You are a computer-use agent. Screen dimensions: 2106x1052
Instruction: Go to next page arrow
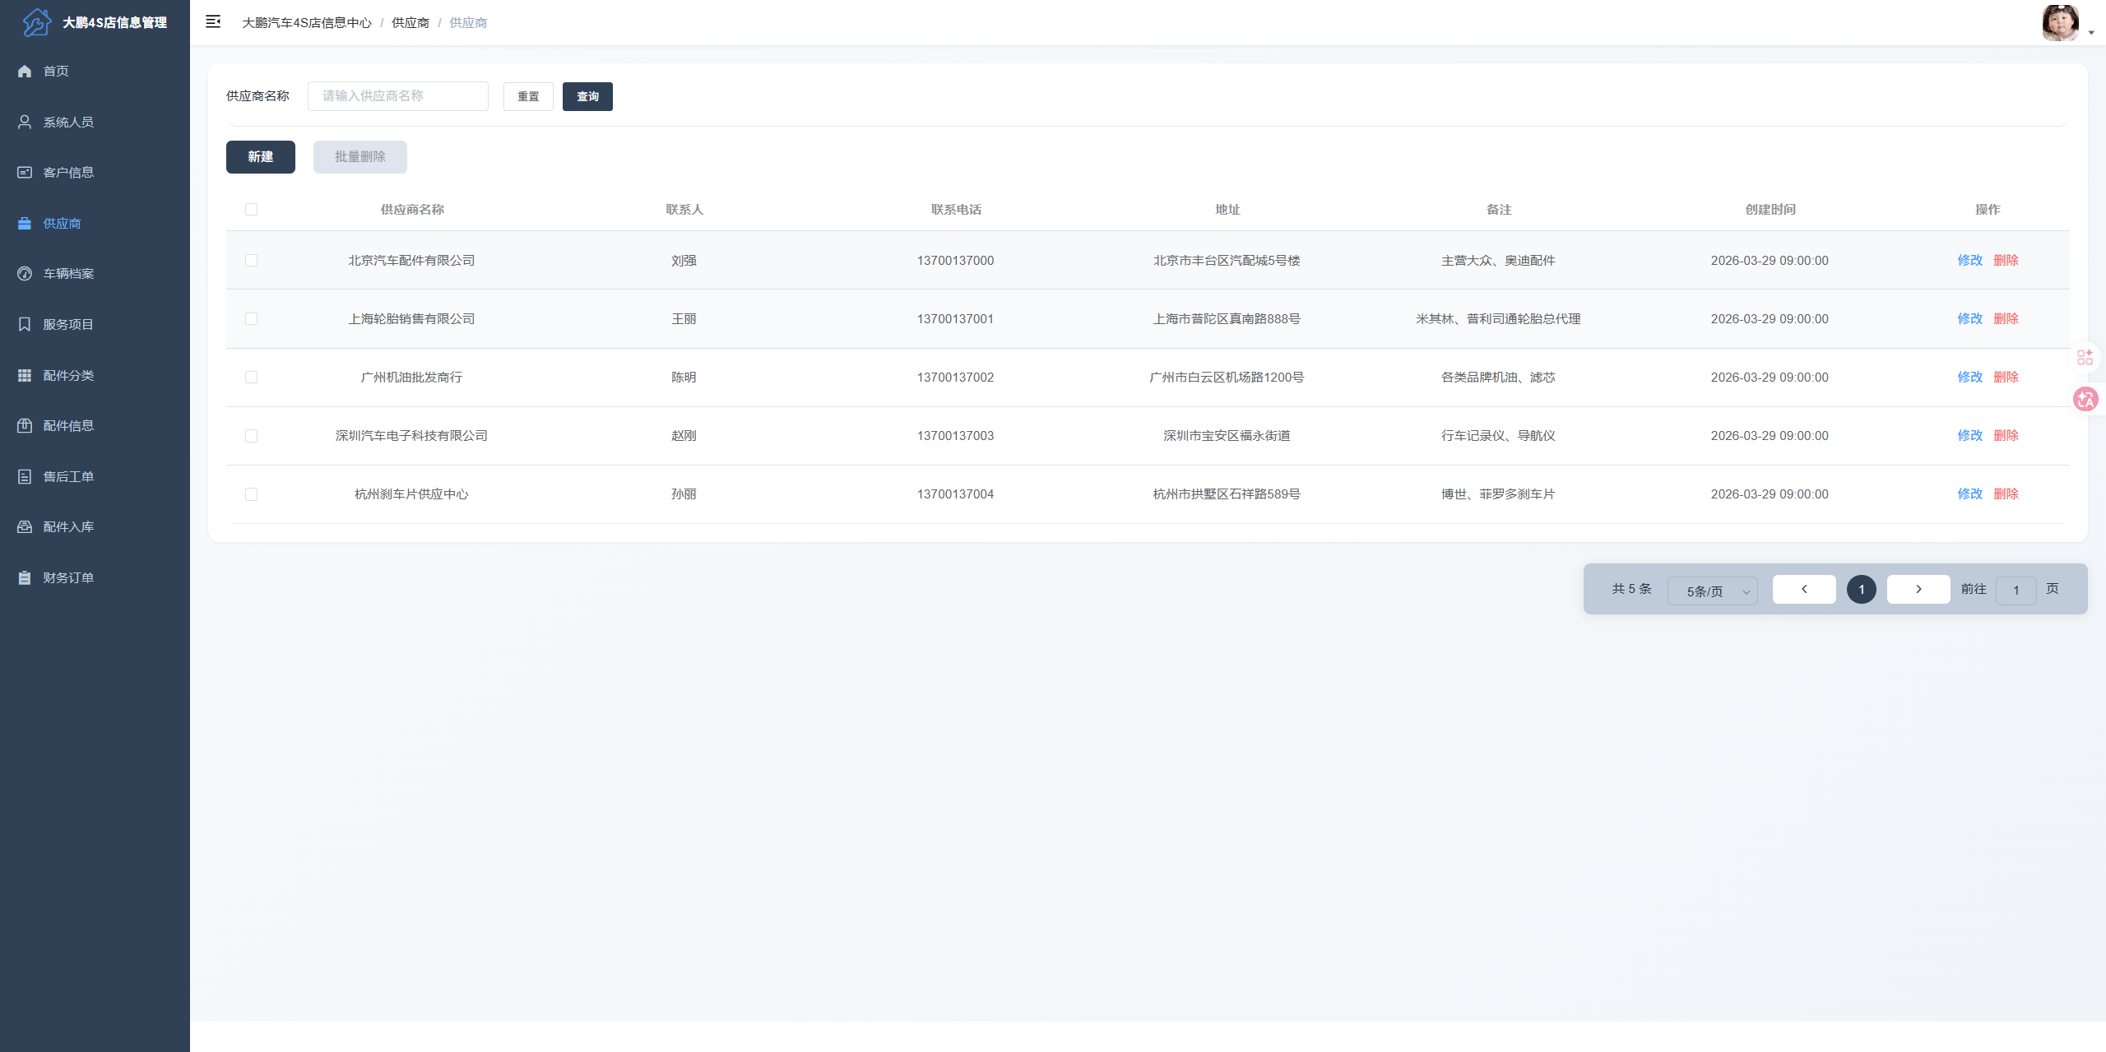point(1918,589)
